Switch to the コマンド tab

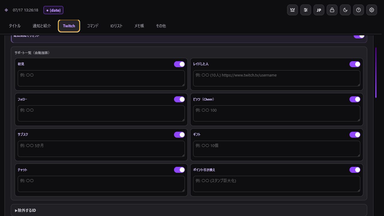click(x=93, y=26)
